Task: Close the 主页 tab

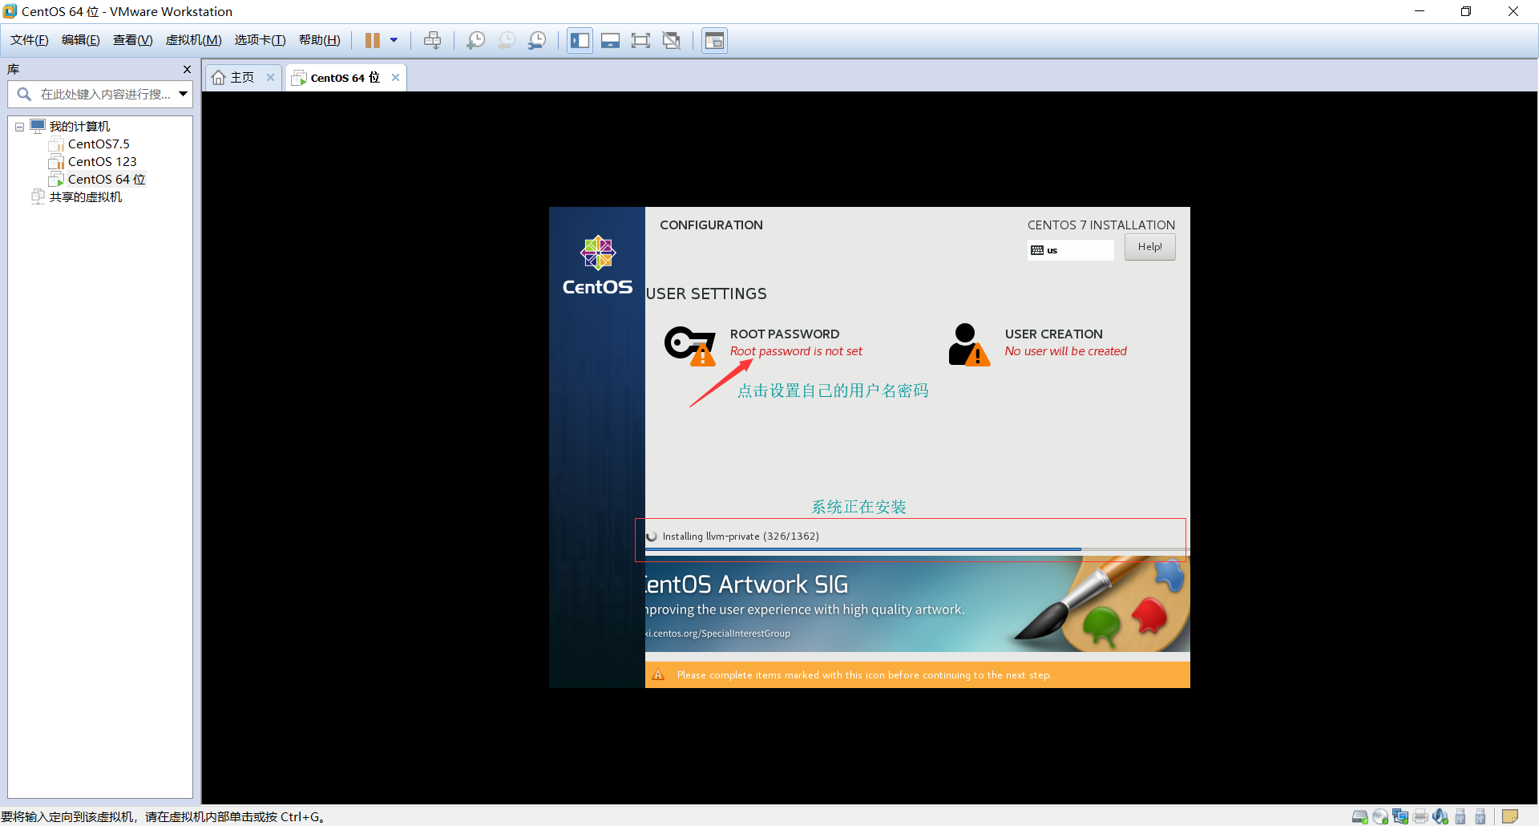Action: point(271,78)
